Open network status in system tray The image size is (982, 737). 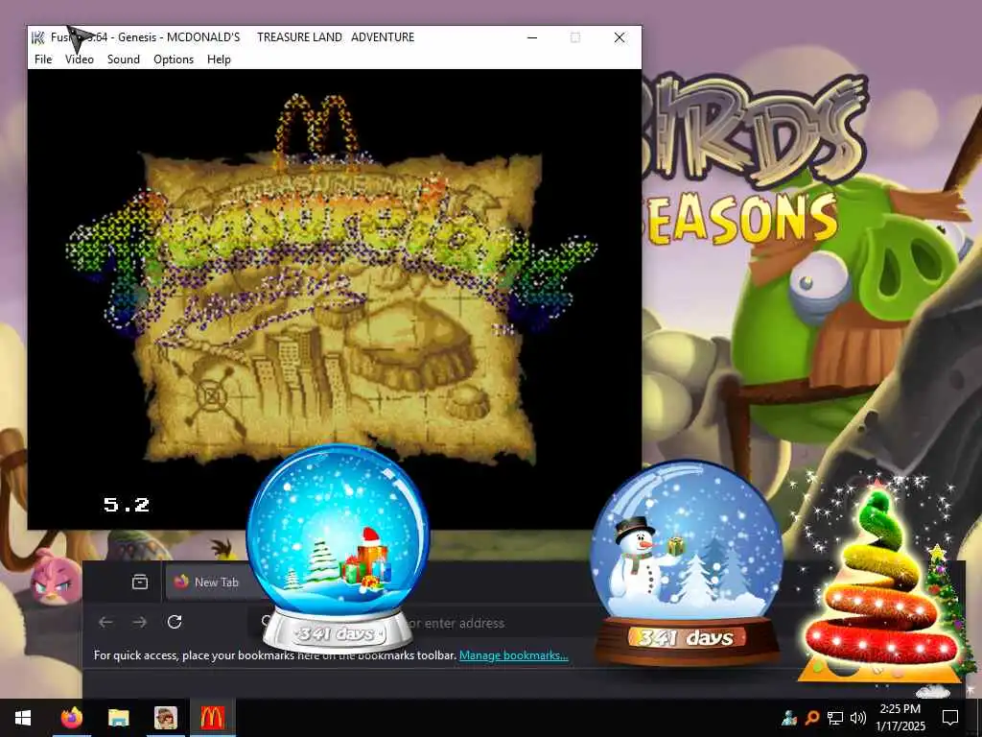[x=835, y=718]
